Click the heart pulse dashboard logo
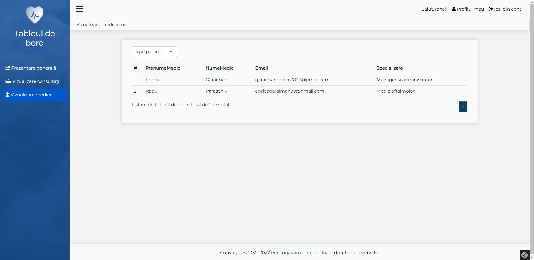The width and height of the screenshot is (534, 260). pyautogui.click(x=35, y=15)
